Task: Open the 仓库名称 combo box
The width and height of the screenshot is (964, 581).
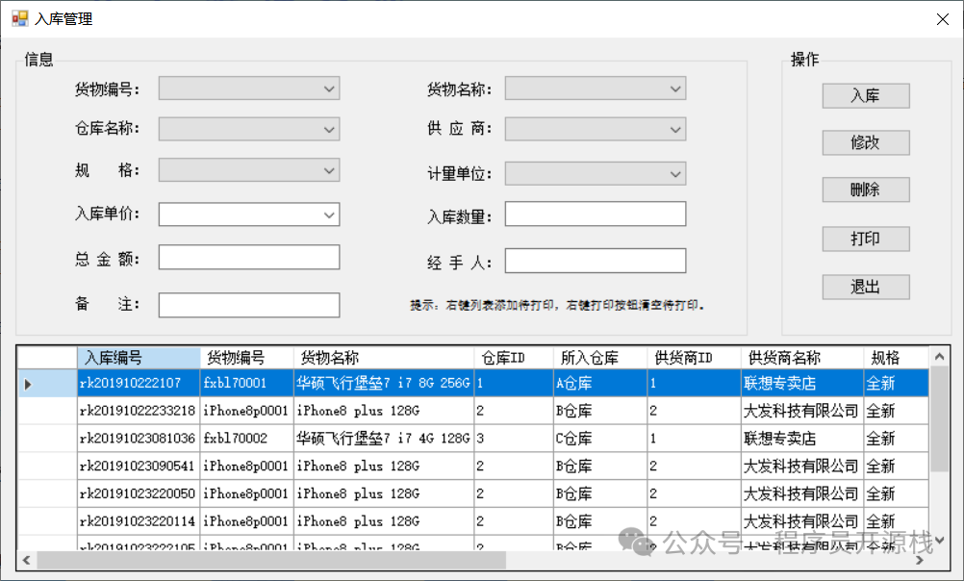Action: 330,129
